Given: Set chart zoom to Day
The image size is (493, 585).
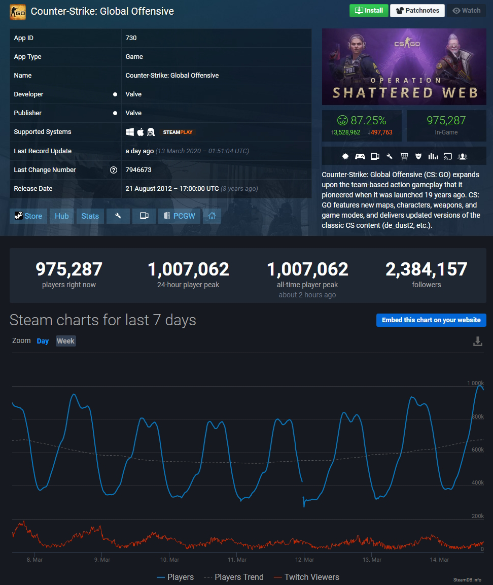Looking at the screenshot, I should [x=43, y=341].
